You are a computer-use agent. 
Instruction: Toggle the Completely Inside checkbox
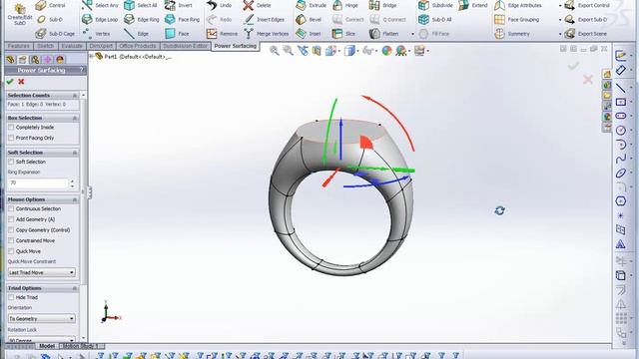coord(11,127)
